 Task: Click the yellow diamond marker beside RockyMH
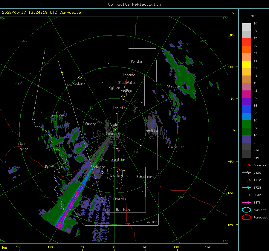click(80, 78)
